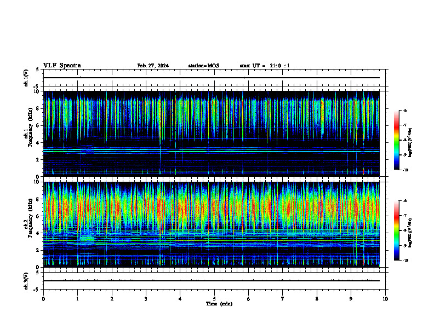
Task: Click the ch.1 spectrogram panel
Action: pos(212,134)
